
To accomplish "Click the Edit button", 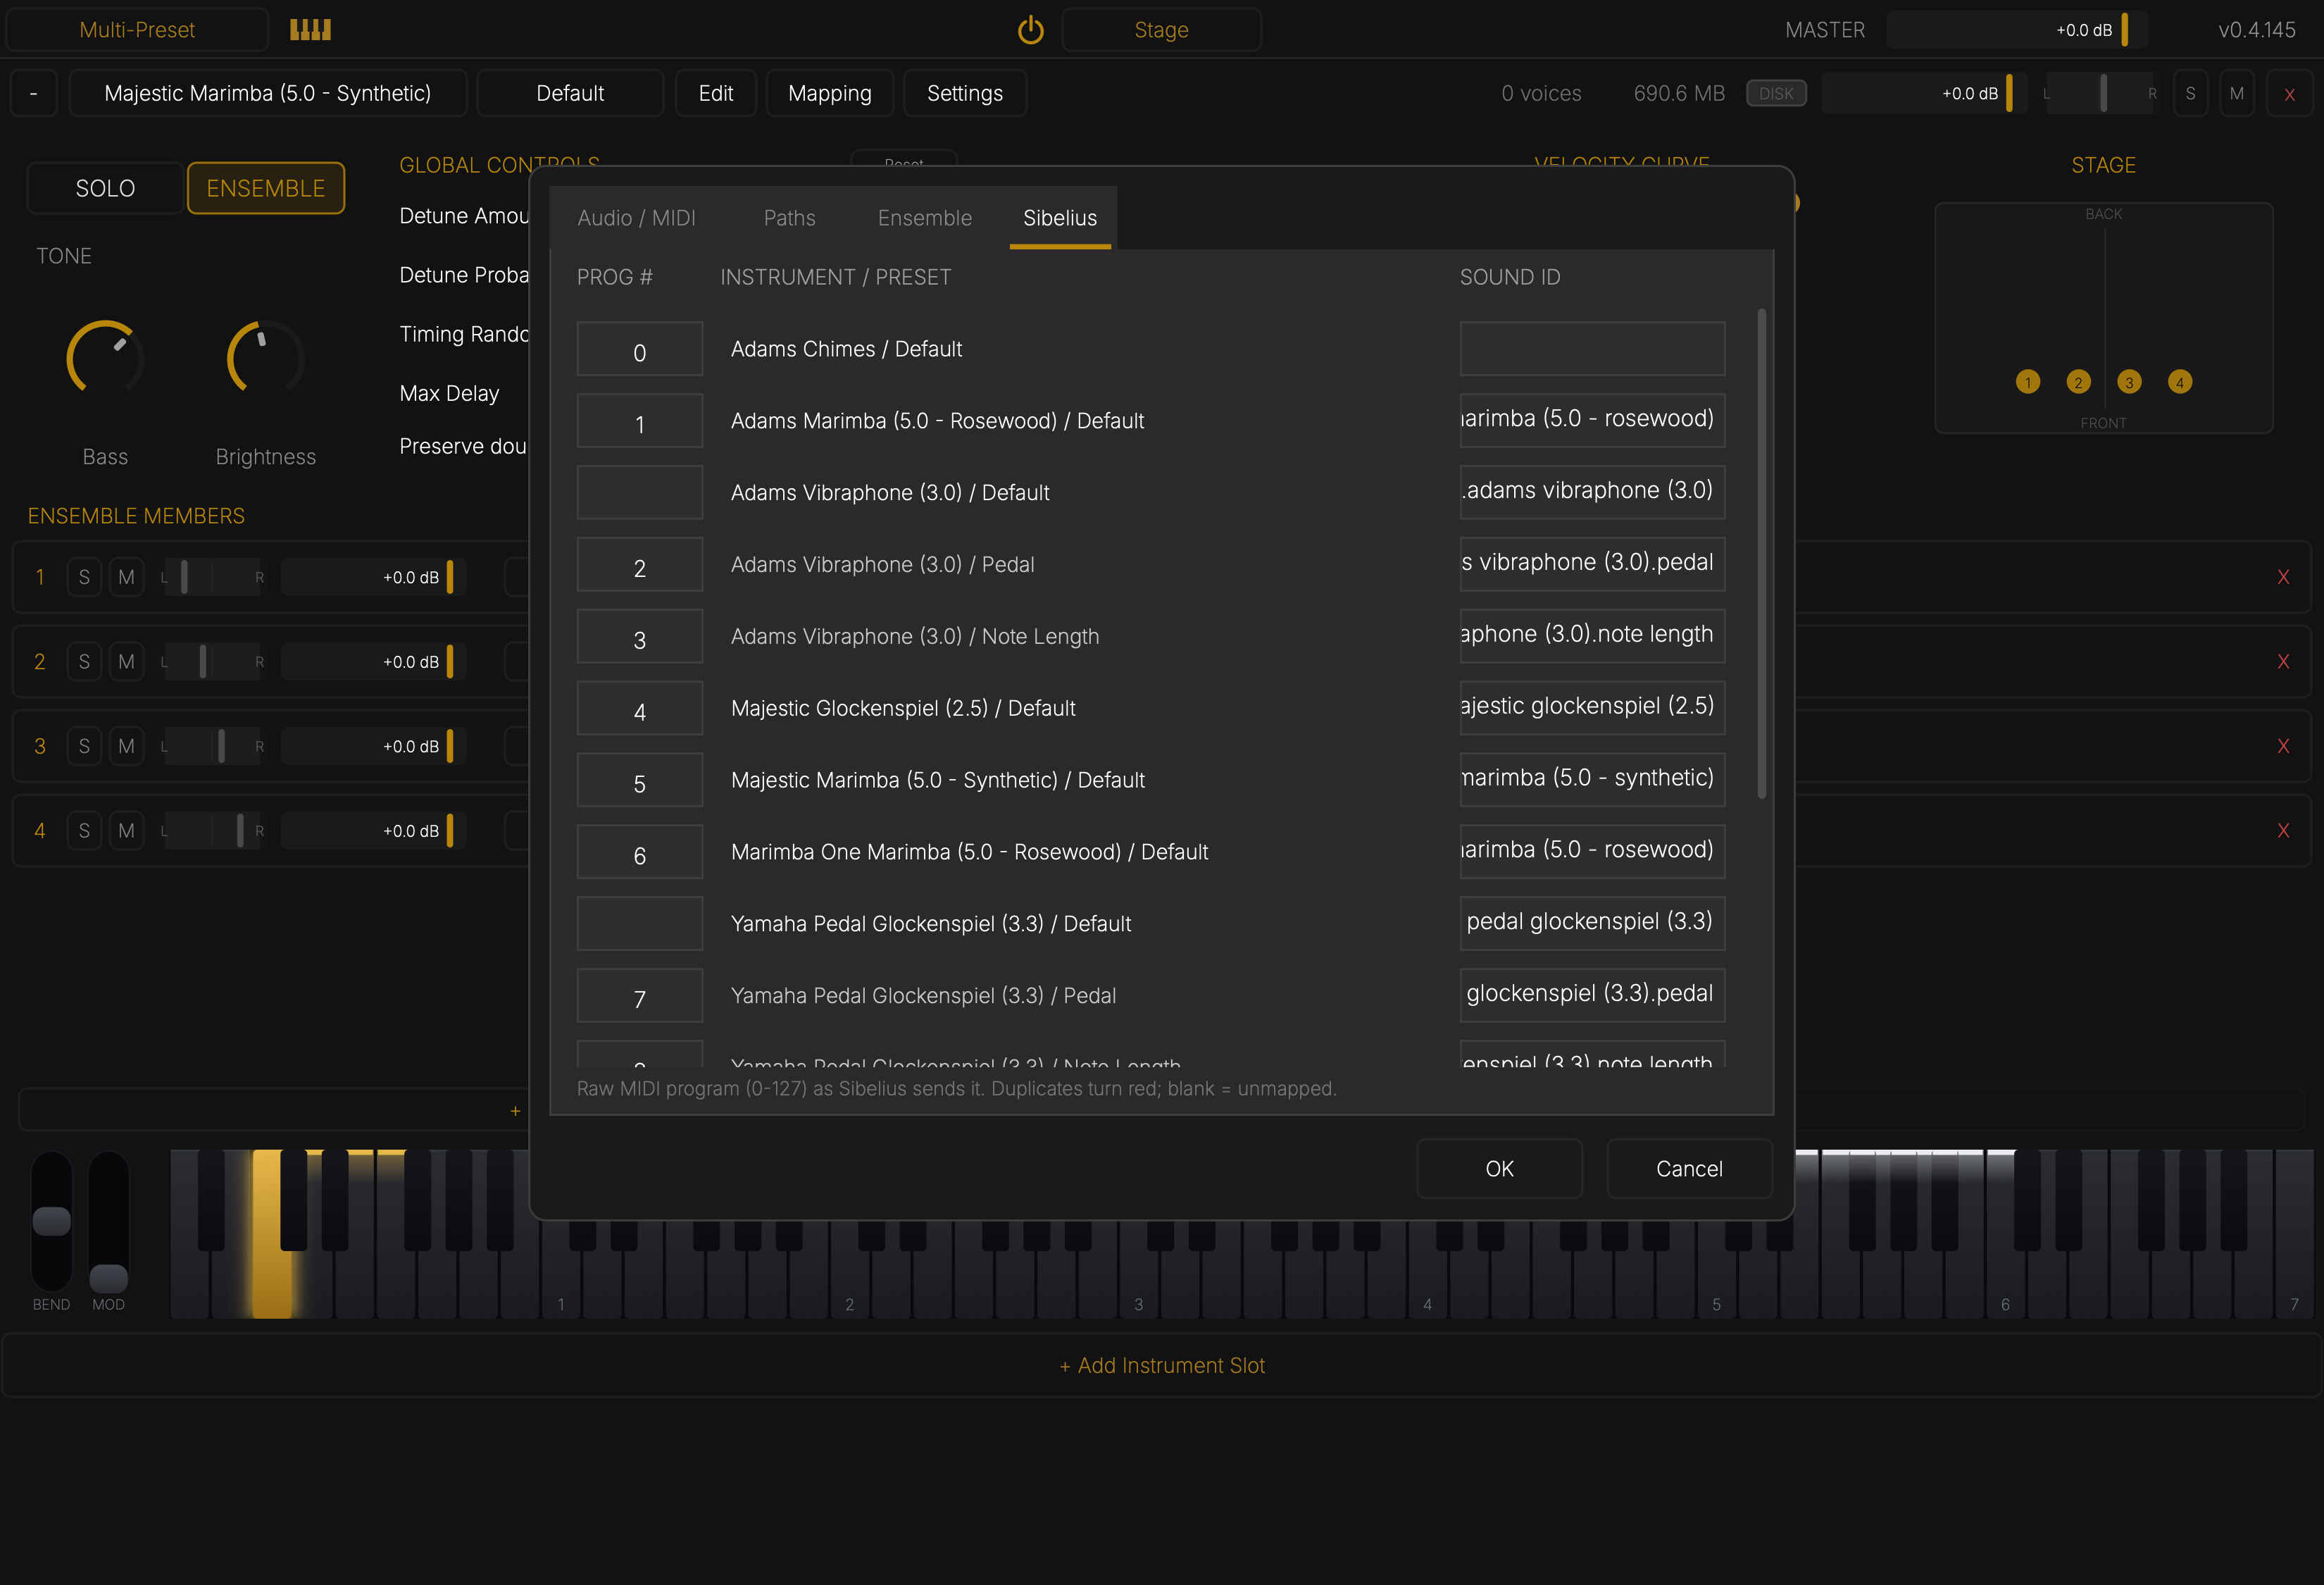I will pyautogui.click(x=716, y=93).
